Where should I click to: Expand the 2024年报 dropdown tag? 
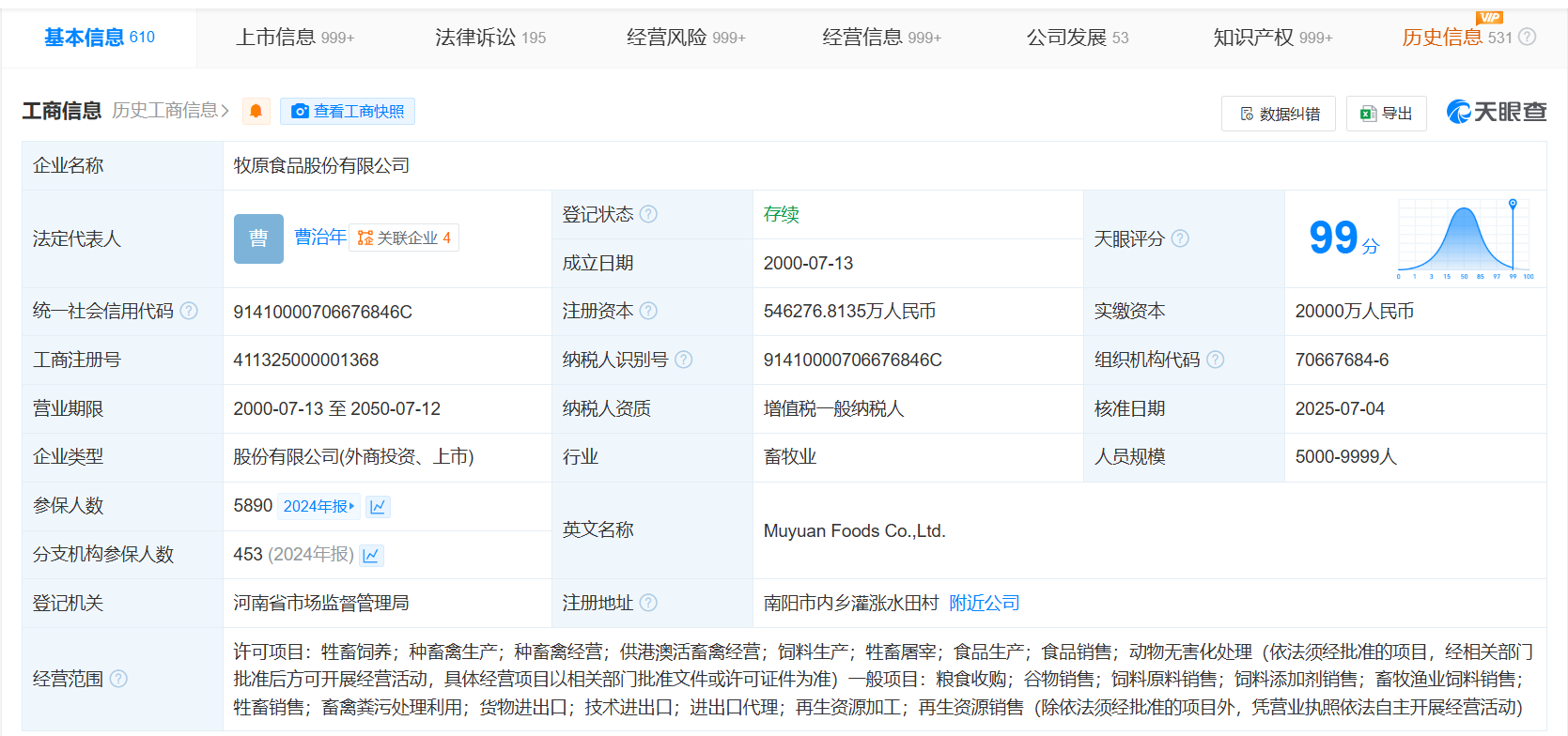[x=319, y=506]
